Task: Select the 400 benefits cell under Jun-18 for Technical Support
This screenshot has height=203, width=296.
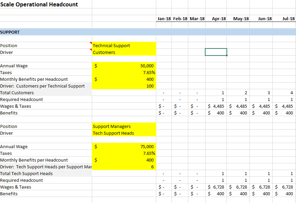Action: pyautogui.click(x=261, y=113)
